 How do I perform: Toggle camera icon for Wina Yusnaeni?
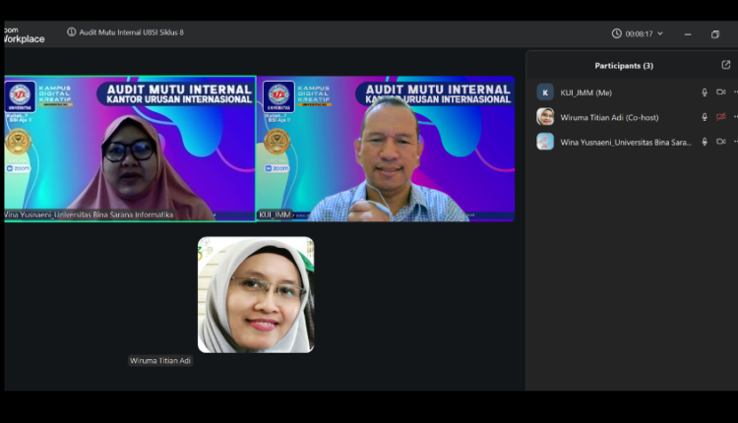[x=721, y=141]
